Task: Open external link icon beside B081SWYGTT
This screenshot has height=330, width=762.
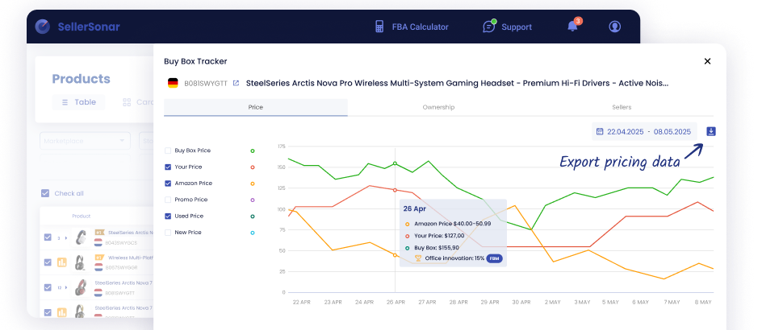Action: click(x=237, y=83)
